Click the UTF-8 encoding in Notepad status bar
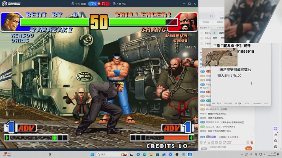282x158 pixels. pyautogui.click(x=266, y=104)
